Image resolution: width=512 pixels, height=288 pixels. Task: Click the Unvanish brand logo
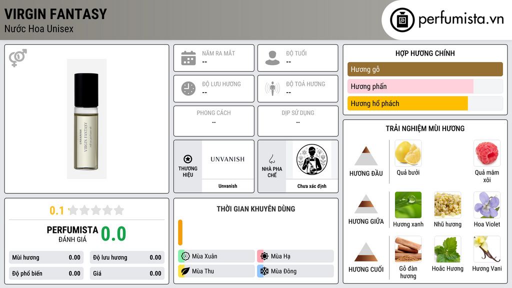[227, 159]
